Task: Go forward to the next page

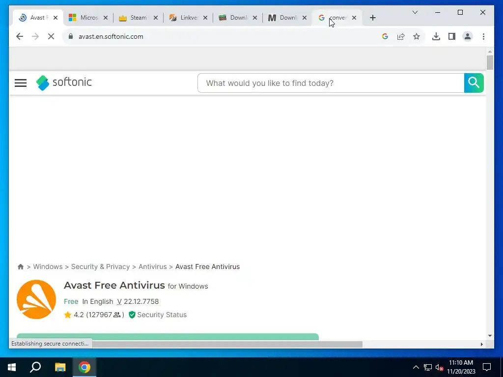Action: (35, 36)
